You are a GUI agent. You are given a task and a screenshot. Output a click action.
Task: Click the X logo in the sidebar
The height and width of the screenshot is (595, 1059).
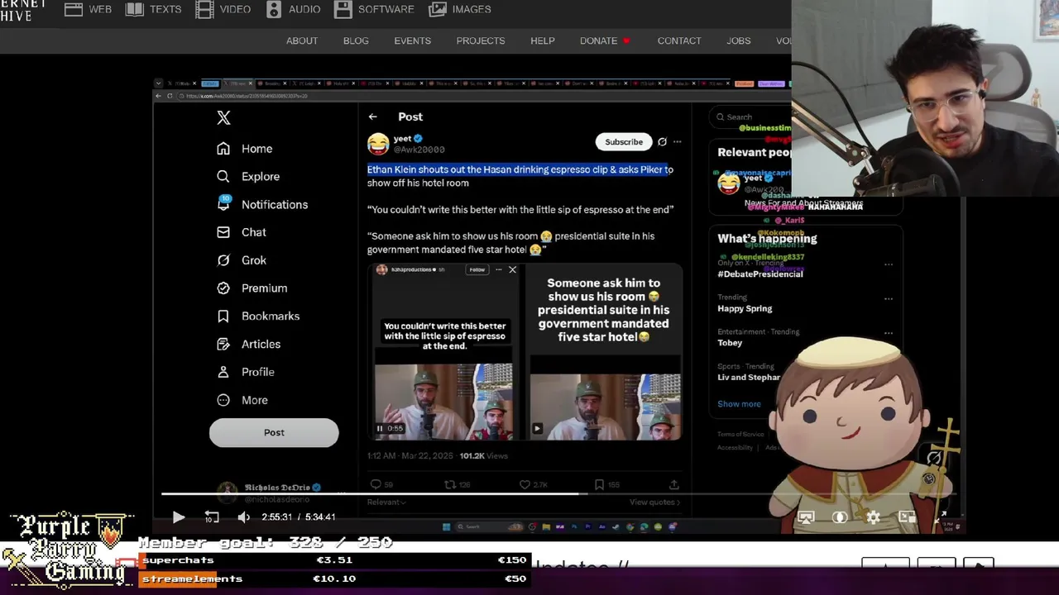pyautogui.click(x=223, y=118)
